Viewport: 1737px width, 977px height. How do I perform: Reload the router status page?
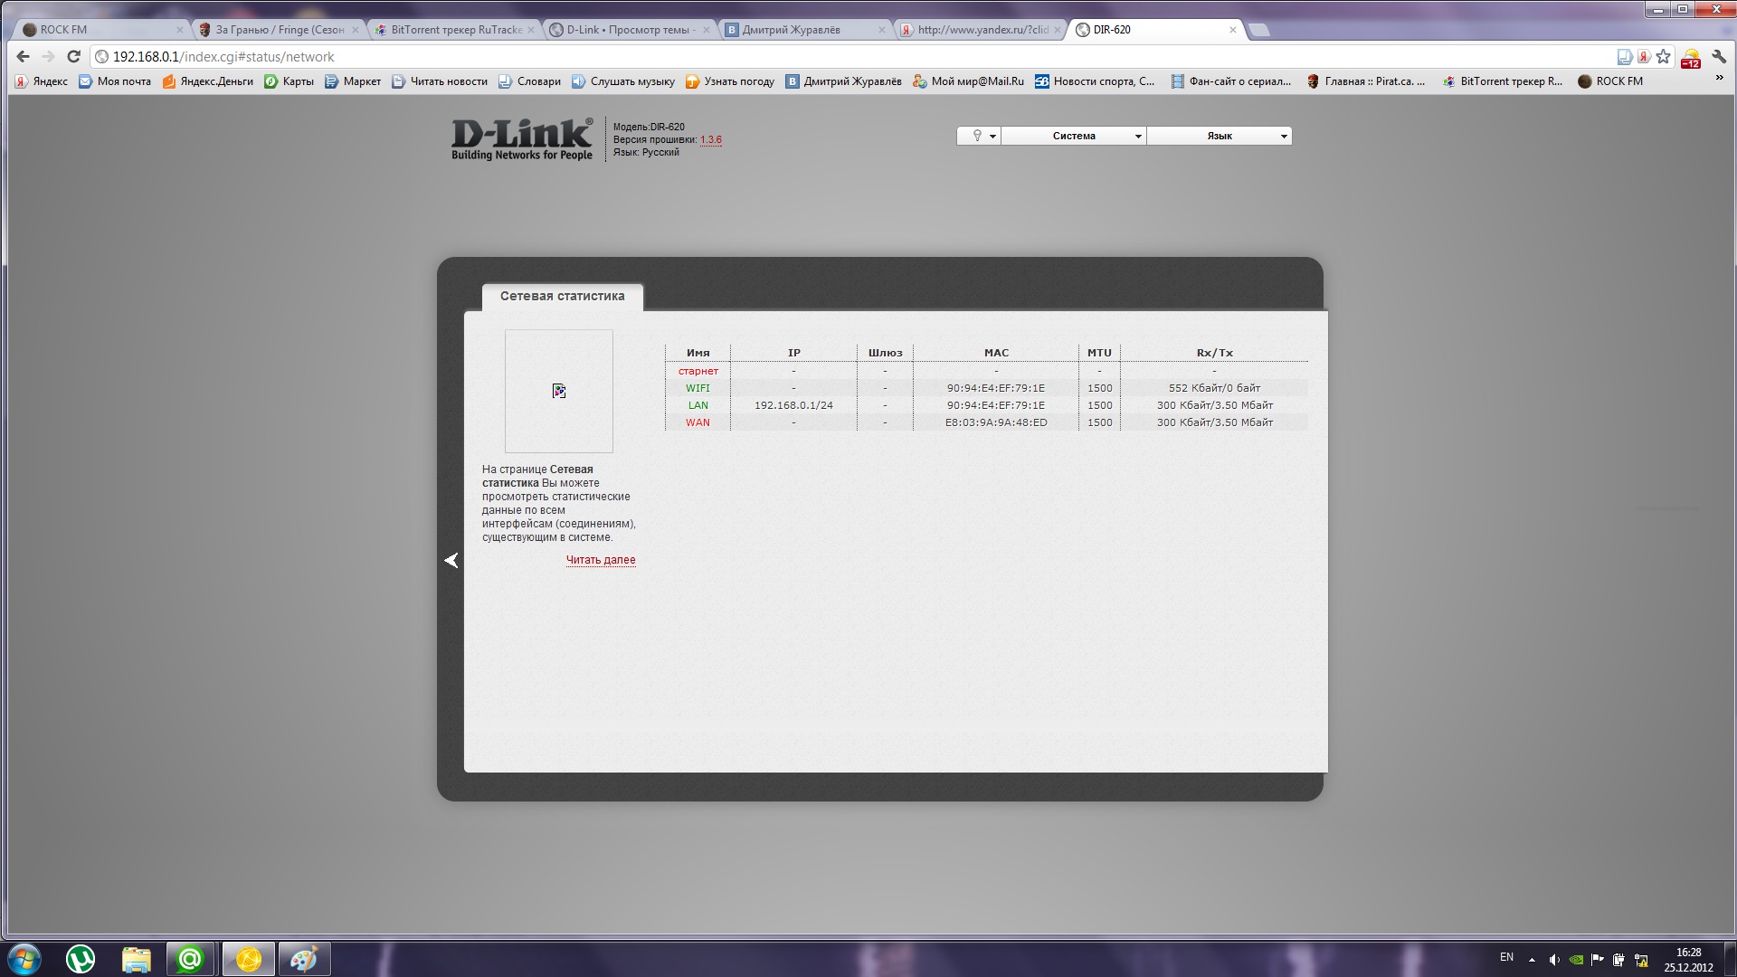pyautogui.click(x=73, y=56)
